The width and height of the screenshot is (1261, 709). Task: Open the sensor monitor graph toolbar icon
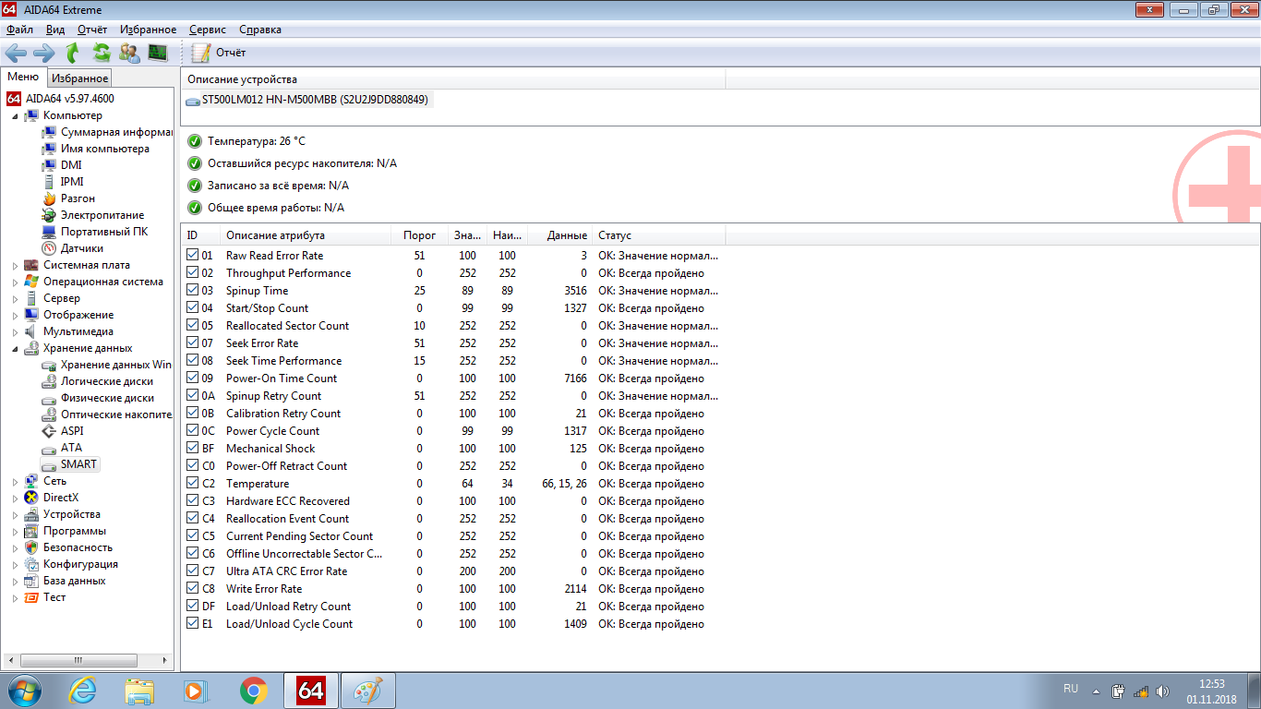158,53
